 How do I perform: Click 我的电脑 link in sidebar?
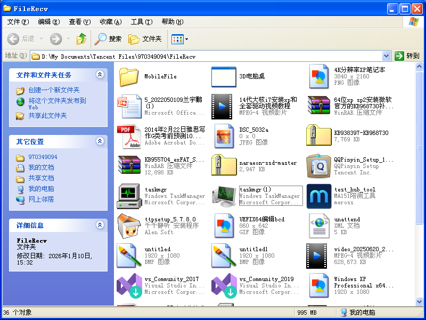41,189
